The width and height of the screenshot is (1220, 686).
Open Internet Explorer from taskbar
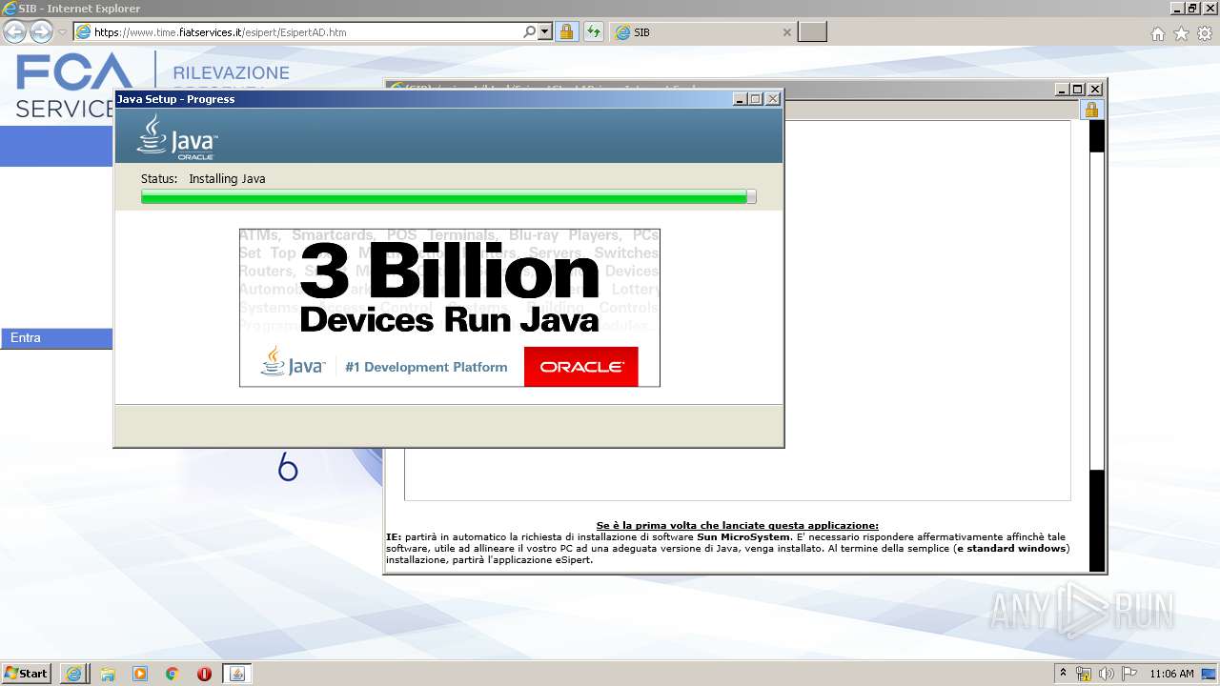click(73, 674)
